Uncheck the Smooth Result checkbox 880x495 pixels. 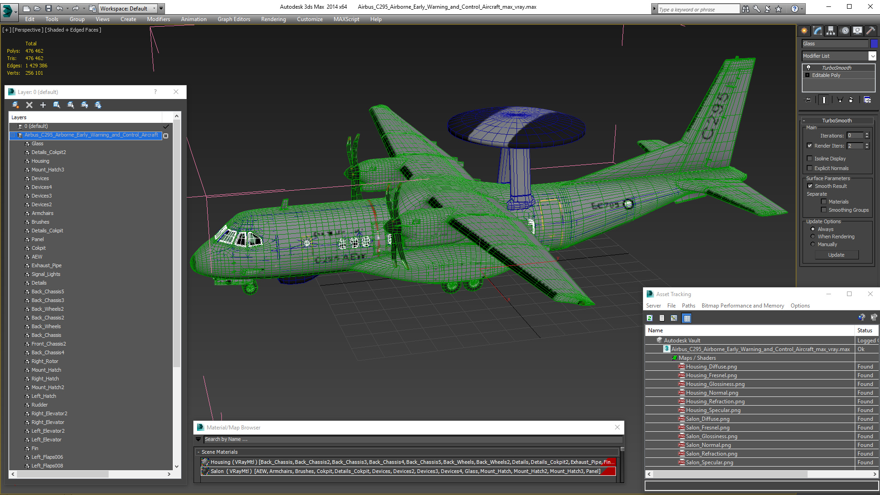(x=810, y=186)
